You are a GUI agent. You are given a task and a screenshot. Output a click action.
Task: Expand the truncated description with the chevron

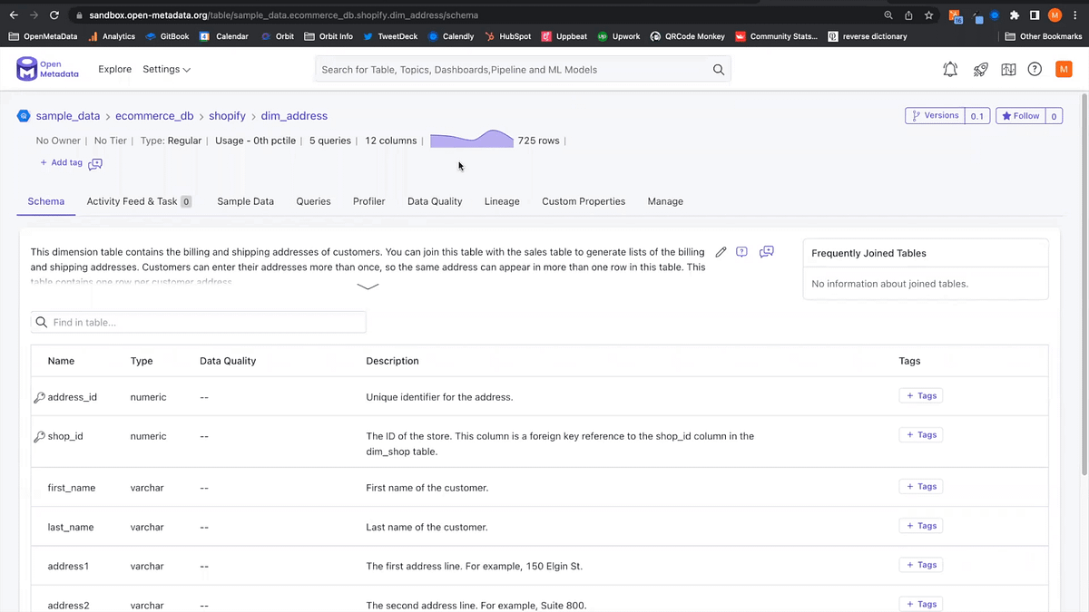368,286
